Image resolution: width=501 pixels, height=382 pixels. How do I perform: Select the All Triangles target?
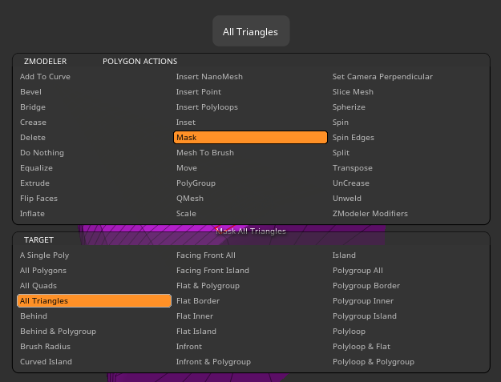(94, 301)
